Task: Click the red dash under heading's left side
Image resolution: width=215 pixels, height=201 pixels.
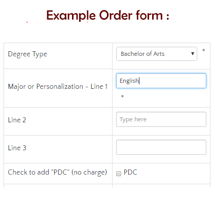Action: point(27,22)
